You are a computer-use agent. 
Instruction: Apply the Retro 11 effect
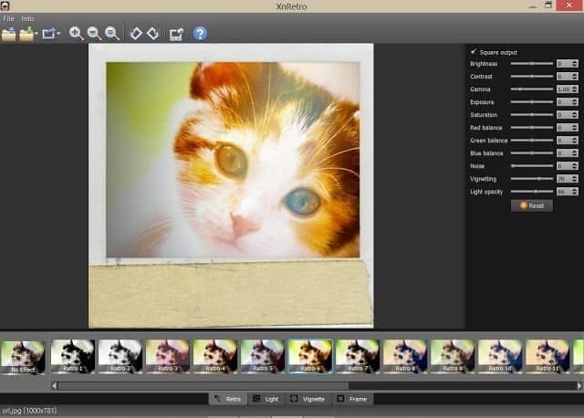pyautogui.click(x=547, y=356)
